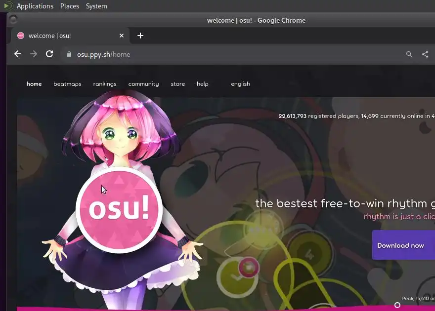435x311 pixels.
Task: Open the desktop menu launcher icon
Action: [8, 6]
